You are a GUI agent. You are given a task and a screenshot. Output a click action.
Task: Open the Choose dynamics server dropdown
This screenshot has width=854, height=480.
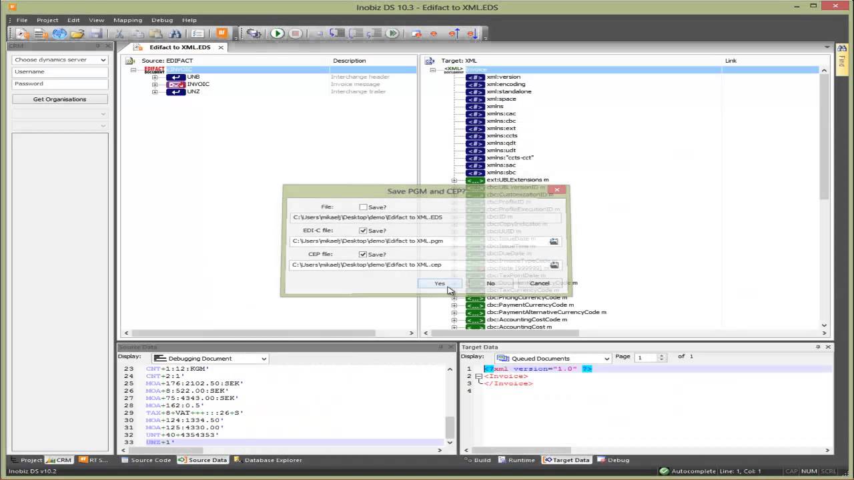click(x=60, y=59)
